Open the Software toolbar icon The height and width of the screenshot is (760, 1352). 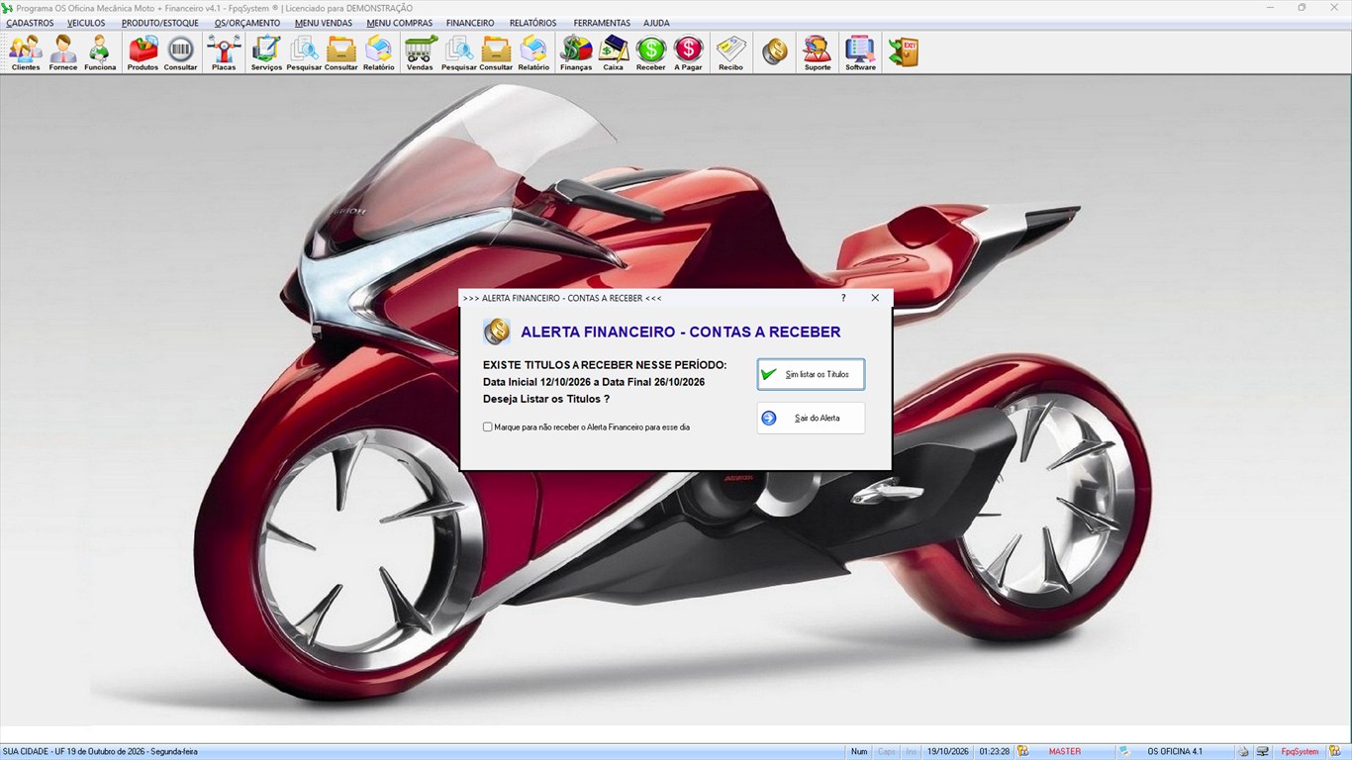pos(860,52)
